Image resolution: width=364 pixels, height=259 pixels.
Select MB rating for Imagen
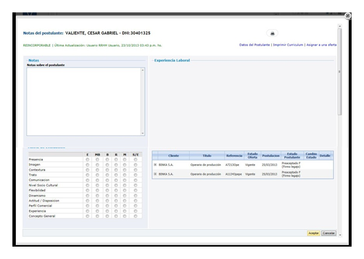pyautogui.click(x=97, y=164)
